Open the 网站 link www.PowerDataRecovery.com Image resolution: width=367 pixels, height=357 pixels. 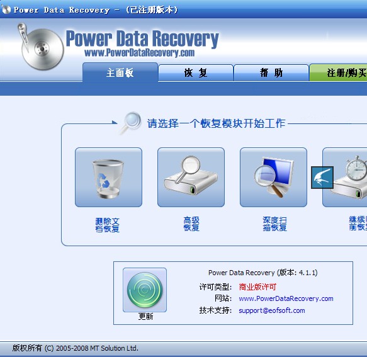tap(286, 298)
